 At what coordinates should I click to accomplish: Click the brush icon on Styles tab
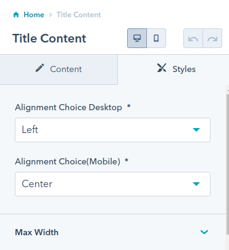pos(162,68)
